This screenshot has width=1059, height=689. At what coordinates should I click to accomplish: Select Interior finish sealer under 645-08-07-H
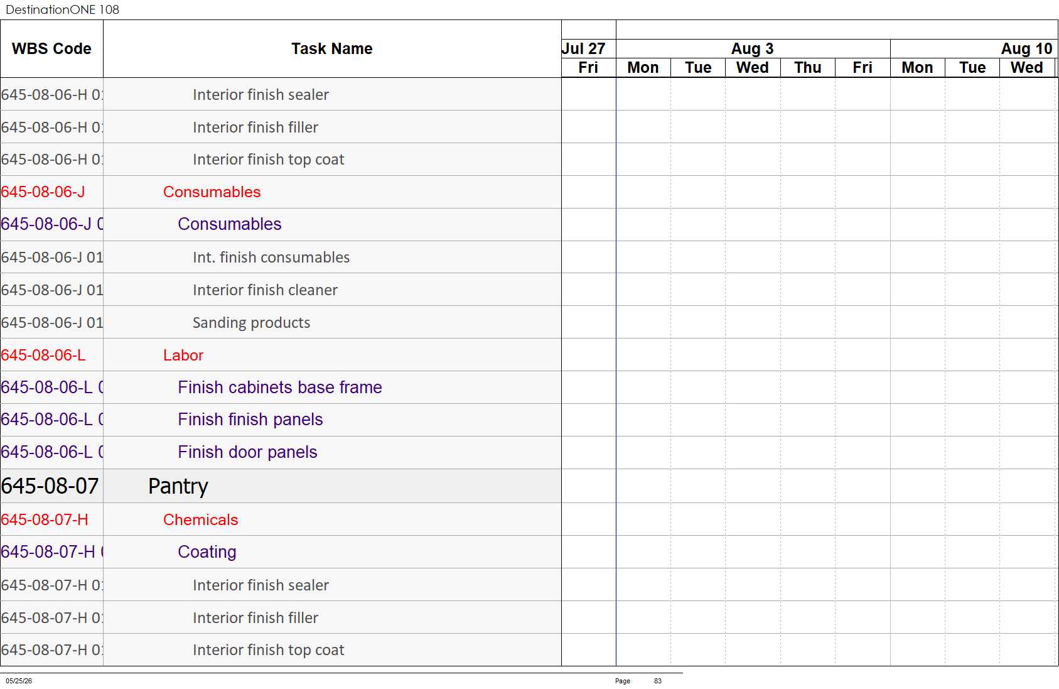[x=261, y=585]
